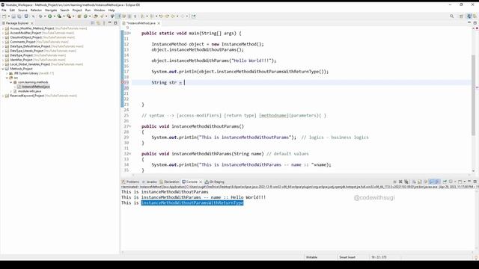Click Package Explorer View Menu dots icon

(x=104, y=23)
